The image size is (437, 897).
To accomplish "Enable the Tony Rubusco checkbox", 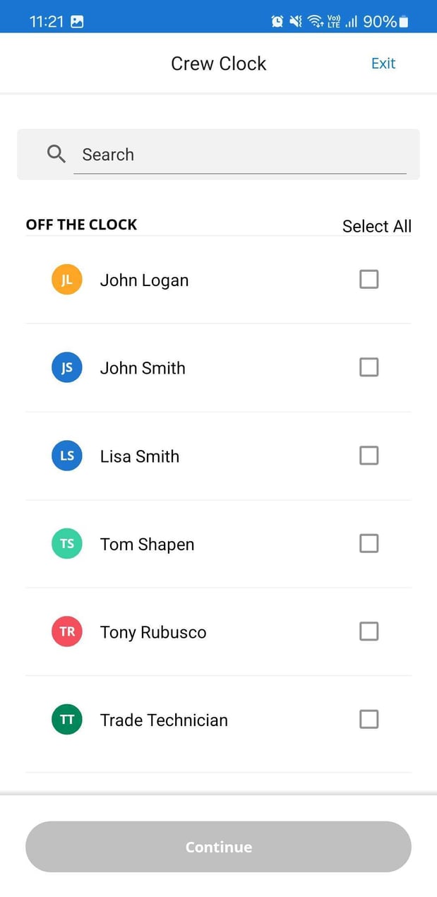I will click(x=369, y=631).
